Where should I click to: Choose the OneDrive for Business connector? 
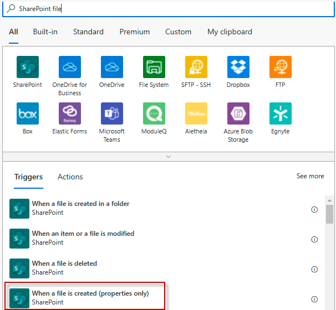(x=70, y=67)
